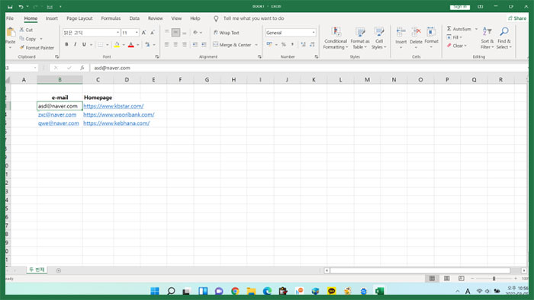Toggle italic formatting
This screenshot has height=300, width=534.
click(x=76, y=44)
